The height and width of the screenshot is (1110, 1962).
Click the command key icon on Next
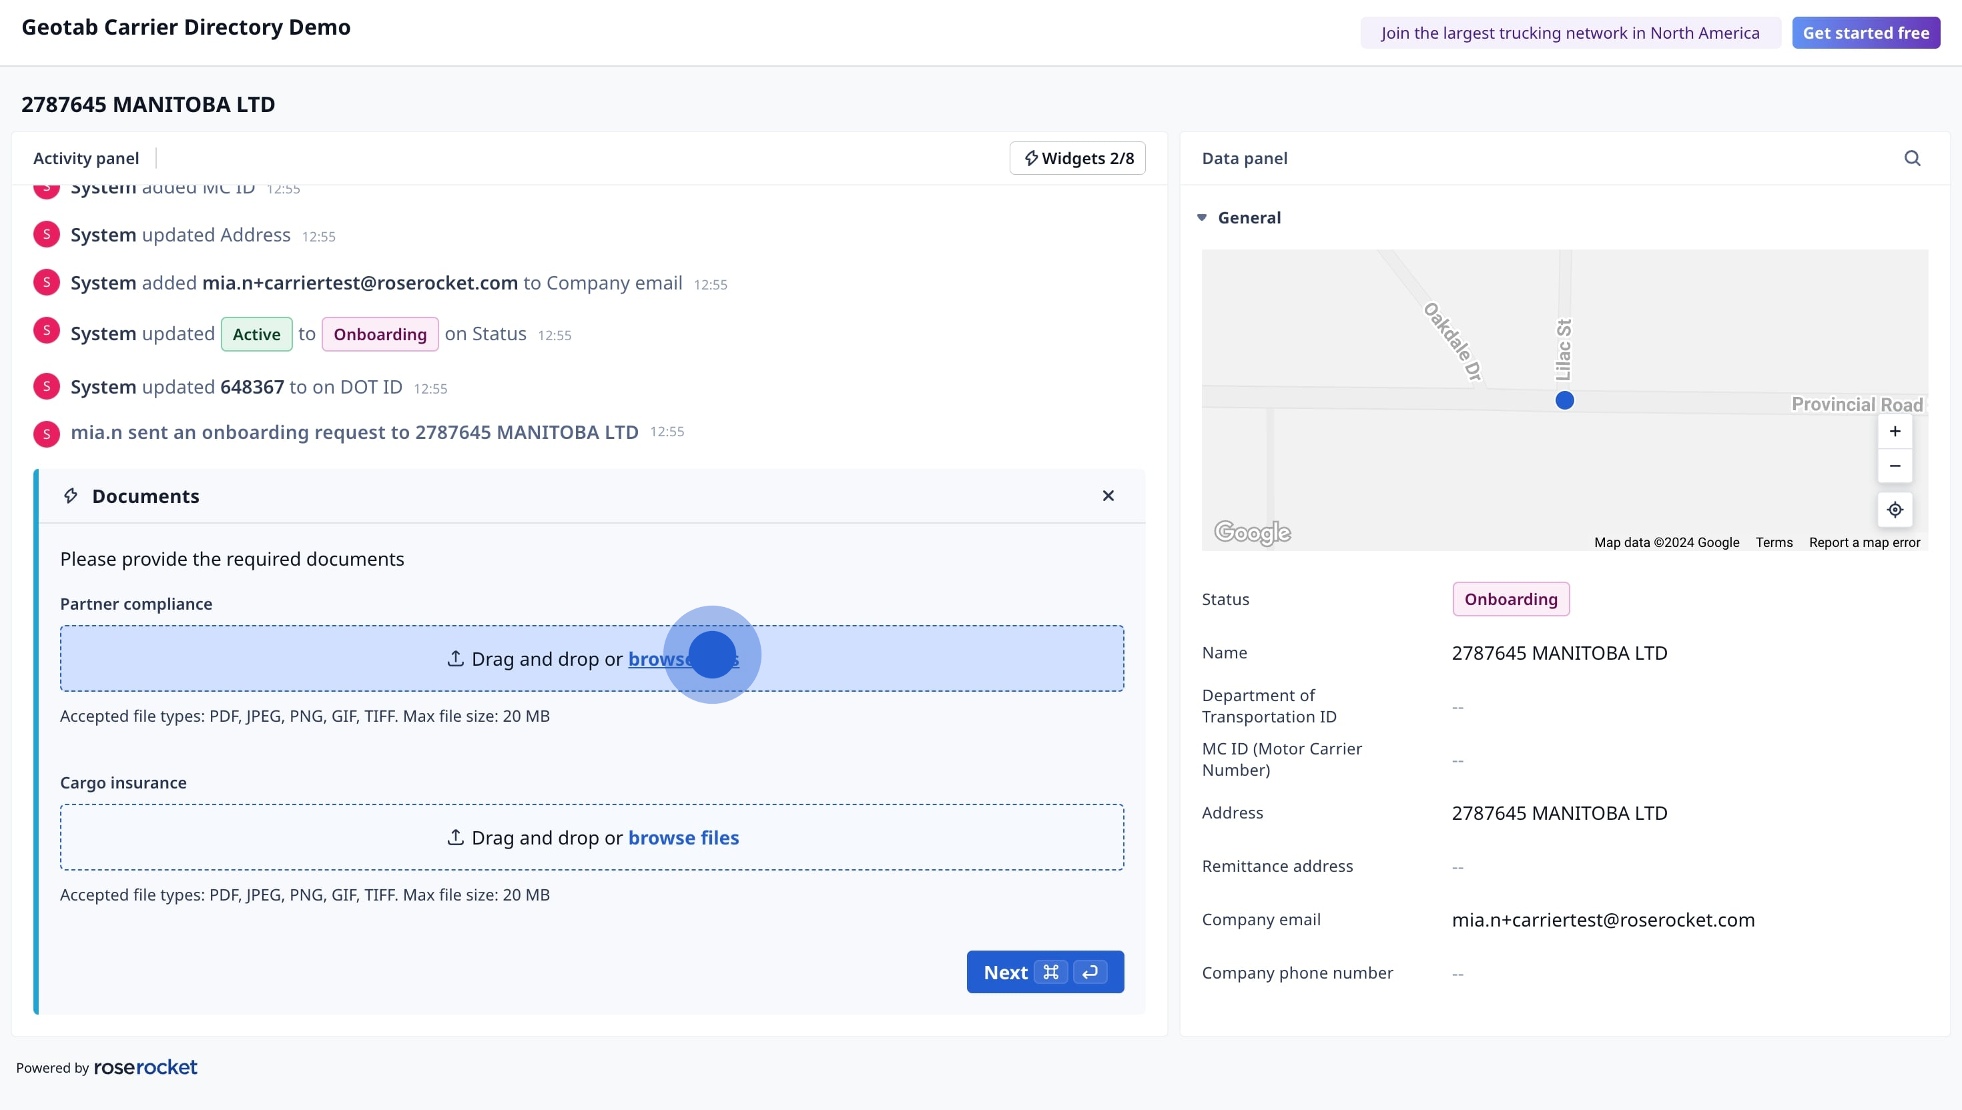pos(1051,972)
